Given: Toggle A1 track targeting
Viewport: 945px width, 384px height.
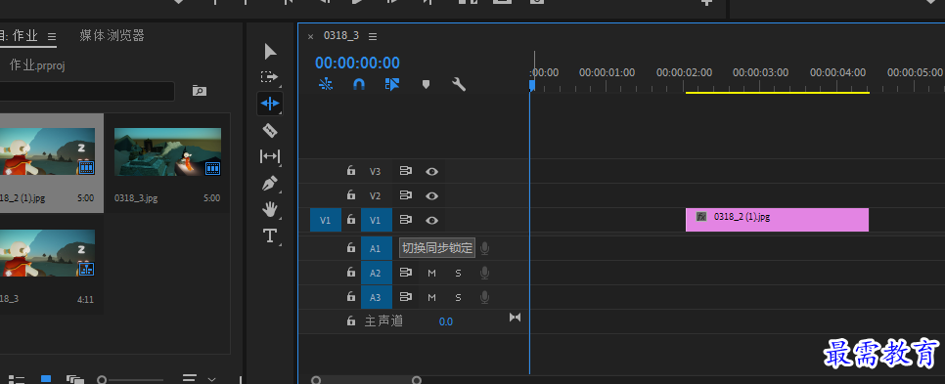Looking at the screenshot, I should tap(376, 248).
